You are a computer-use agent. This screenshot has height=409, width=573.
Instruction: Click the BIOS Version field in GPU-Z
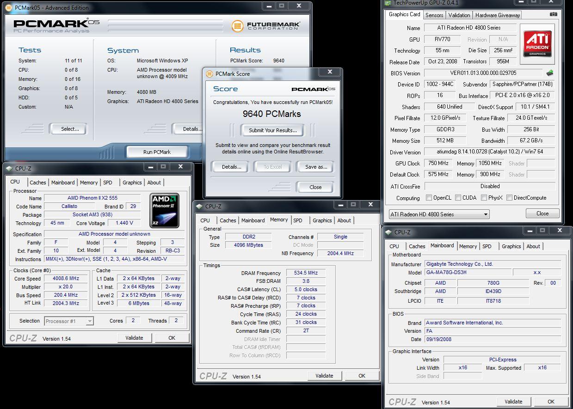[483, 73]
